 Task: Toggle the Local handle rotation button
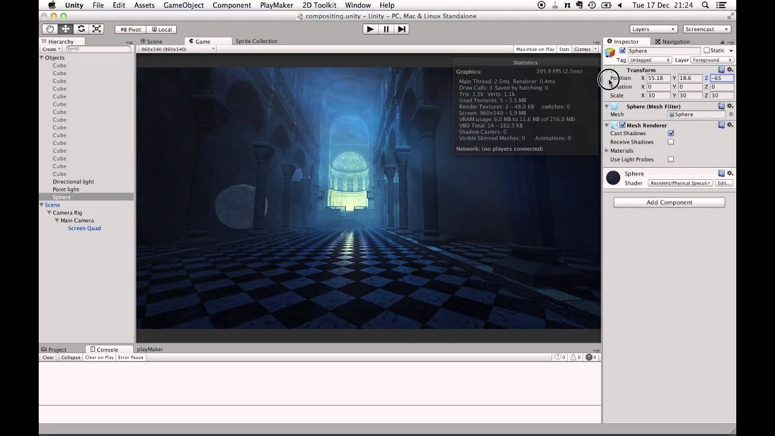pyautogui.click(x=161, y=29)
